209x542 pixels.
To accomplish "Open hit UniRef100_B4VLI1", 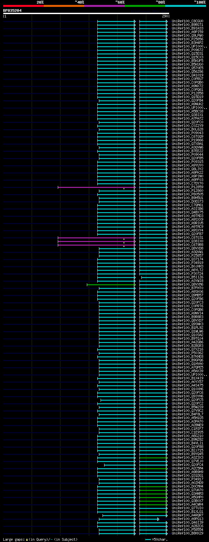I will 187,443.
